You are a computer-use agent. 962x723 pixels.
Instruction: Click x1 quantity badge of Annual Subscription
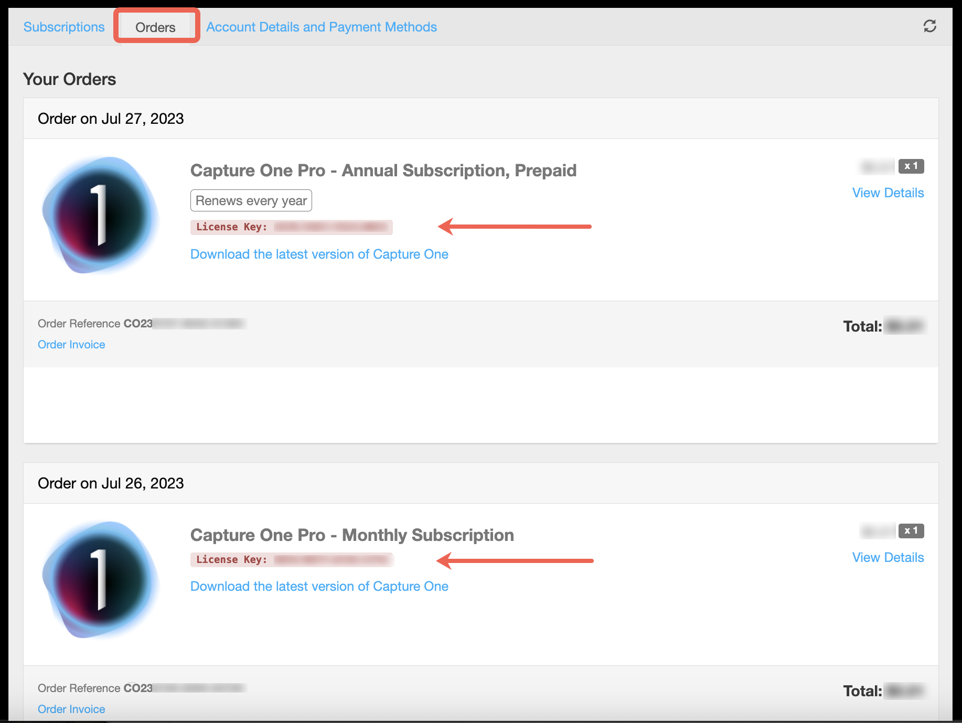(x=911, y=166)
